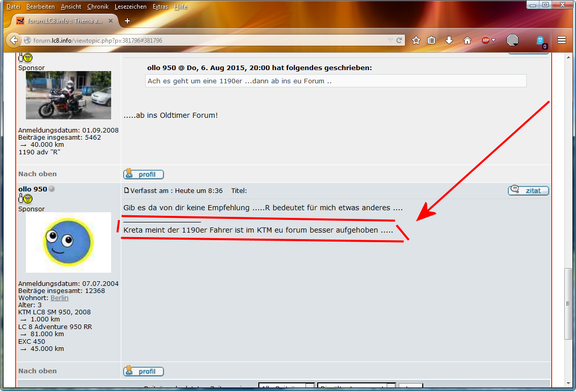
Task: Go to the home page icon
Action: [x=467, y=40]
